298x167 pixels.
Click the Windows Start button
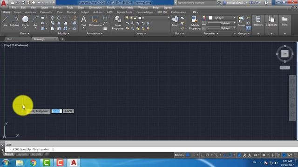[x=6, y=163]
